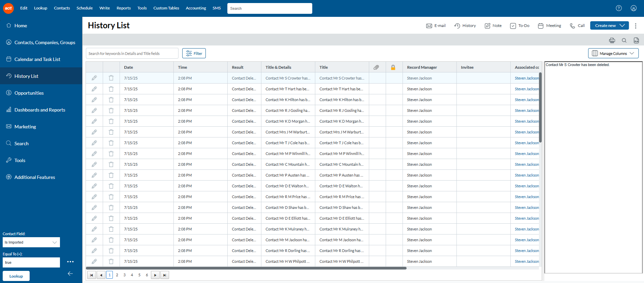The height and width of the screenshot is (283, 644).
Task: Click the Lookup button
Action: 16,276
